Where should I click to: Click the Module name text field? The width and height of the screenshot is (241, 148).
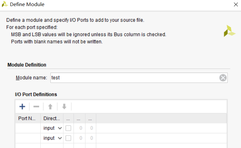[x=139, y=78]
